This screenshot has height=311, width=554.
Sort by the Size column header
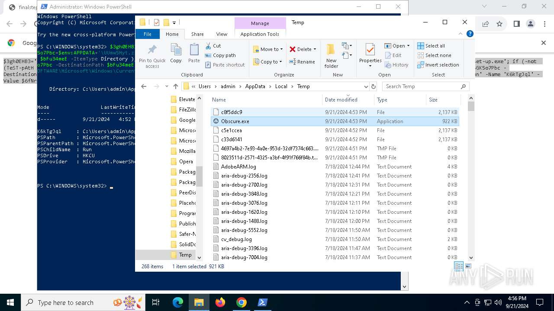click(x=443, y=100)
